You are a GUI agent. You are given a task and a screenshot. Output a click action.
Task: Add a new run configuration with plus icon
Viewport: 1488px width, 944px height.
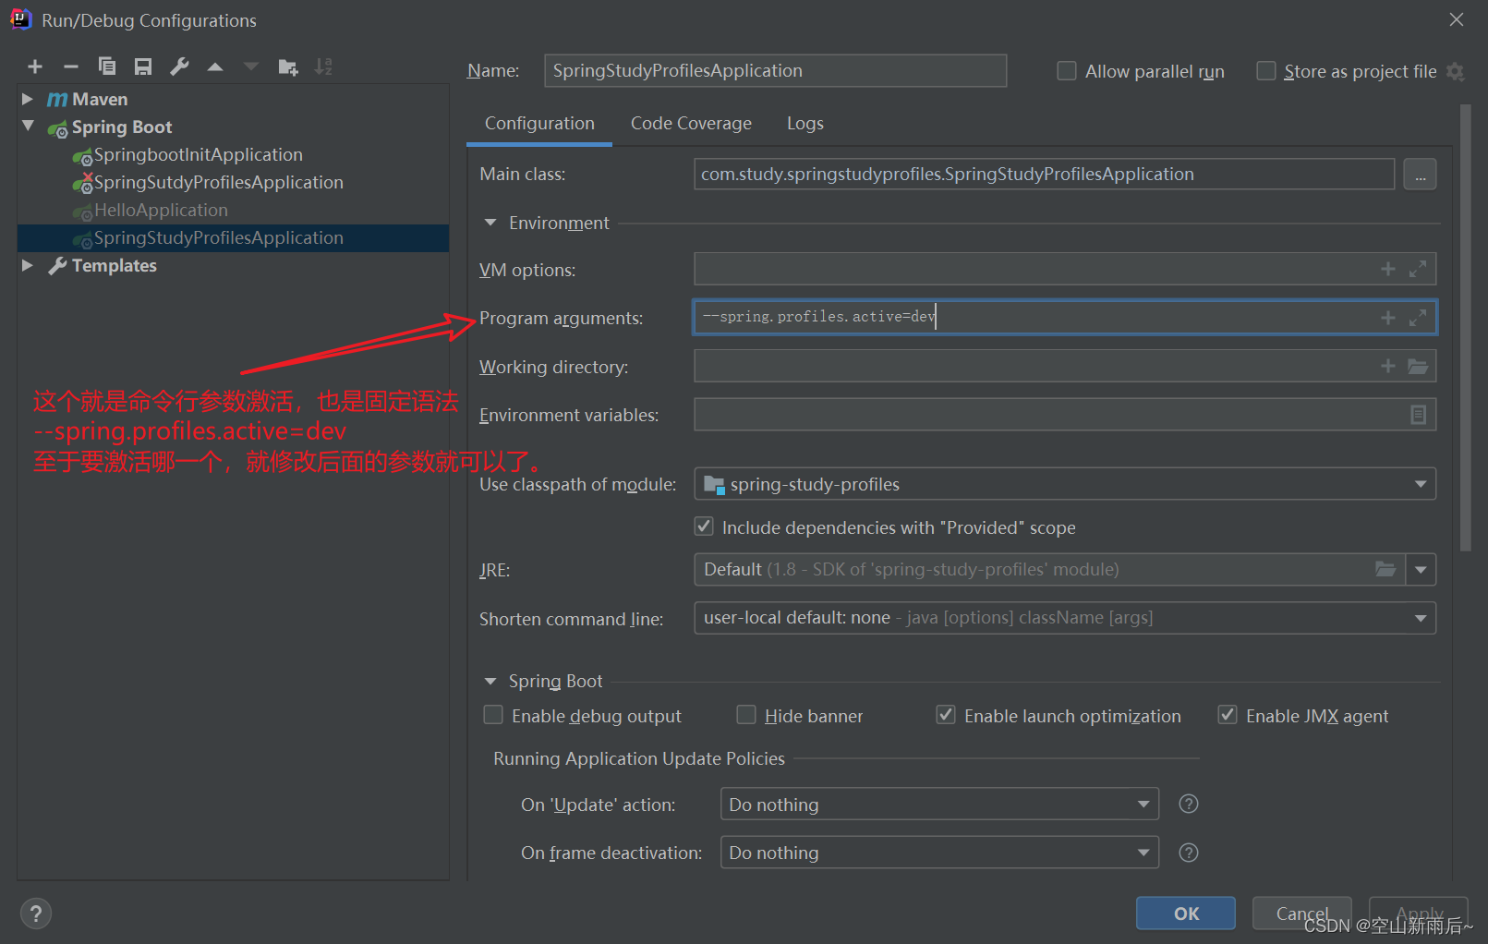coord(35,67)
